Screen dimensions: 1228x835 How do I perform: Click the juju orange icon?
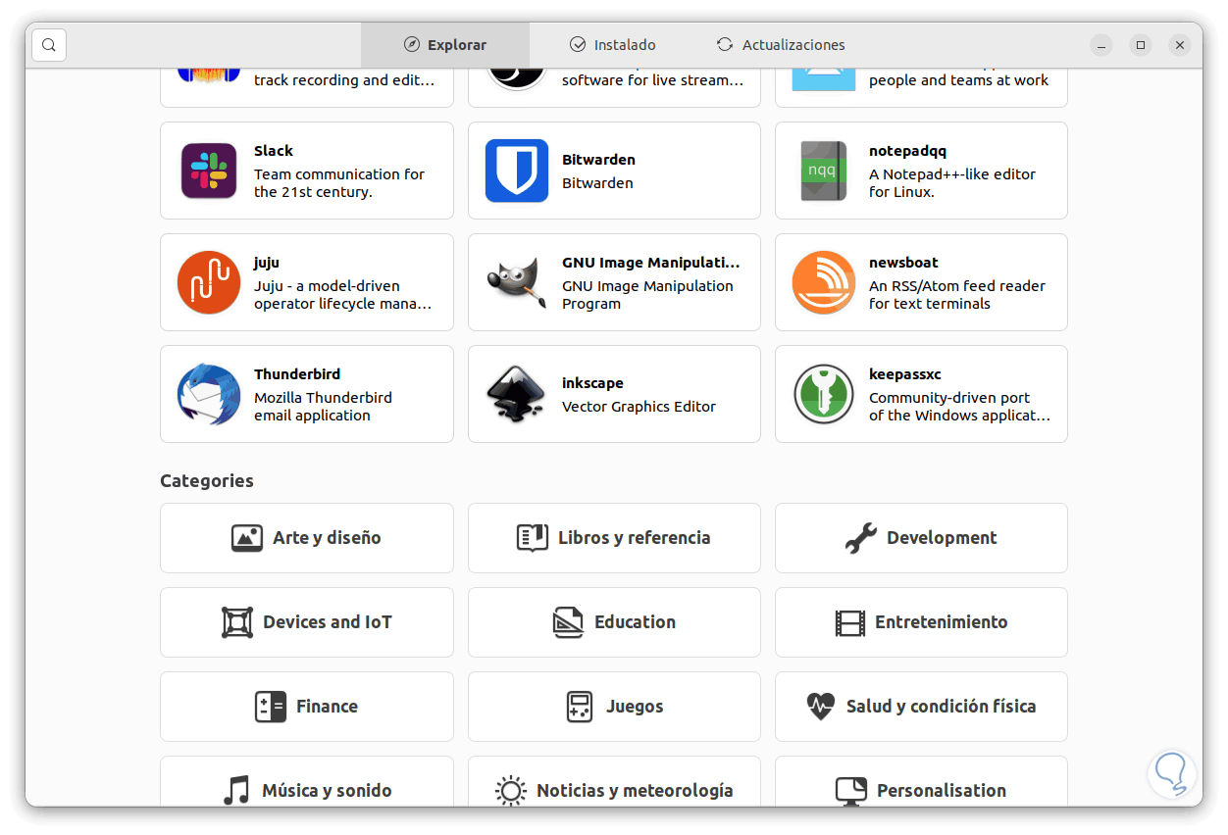209,282
